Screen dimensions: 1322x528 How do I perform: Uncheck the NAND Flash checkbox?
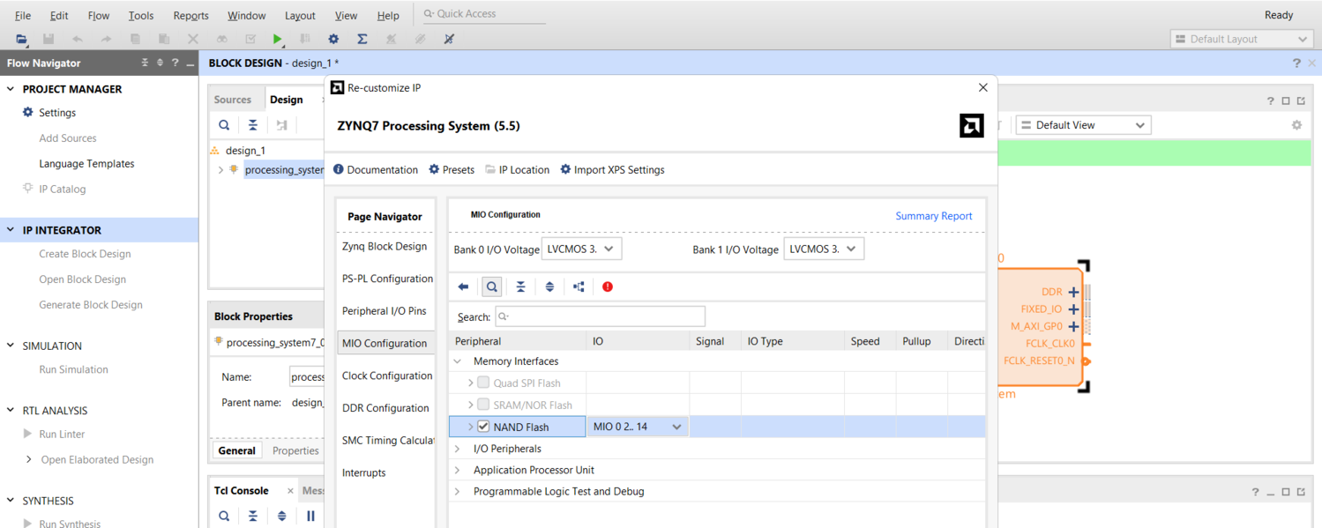click(483, 427)
